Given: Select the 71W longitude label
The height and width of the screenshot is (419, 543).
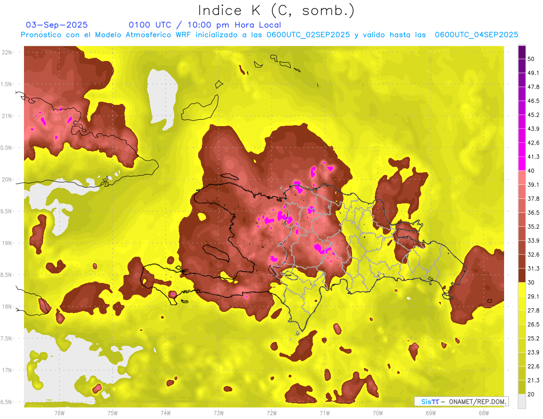Looking at the screenshot, I should pyautogui.click(x=324, y=413).
